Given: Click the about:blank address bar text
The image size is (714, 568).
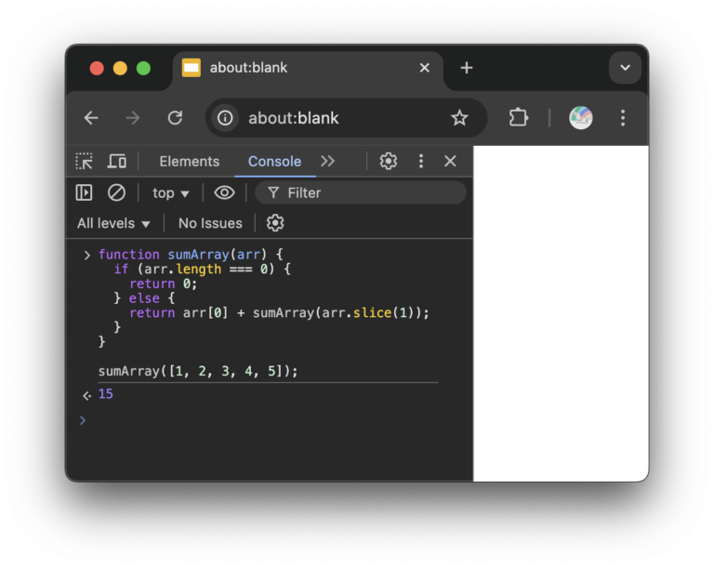Looking at the screenshot, I should coord(293,118).
